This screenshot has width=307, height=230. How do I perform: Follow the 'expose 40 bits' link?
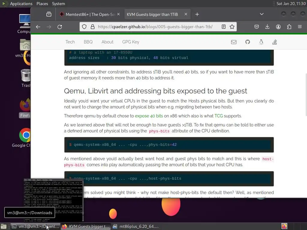coord(149,116)
